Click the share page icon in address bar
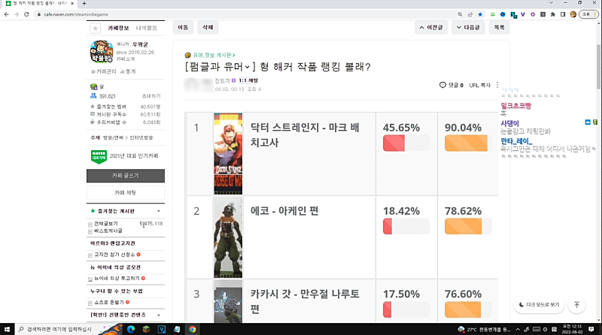 click(x=470, y=14)
